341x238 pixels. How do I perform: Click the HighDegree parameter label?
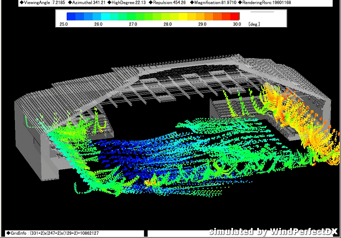[x=123, y=3]
